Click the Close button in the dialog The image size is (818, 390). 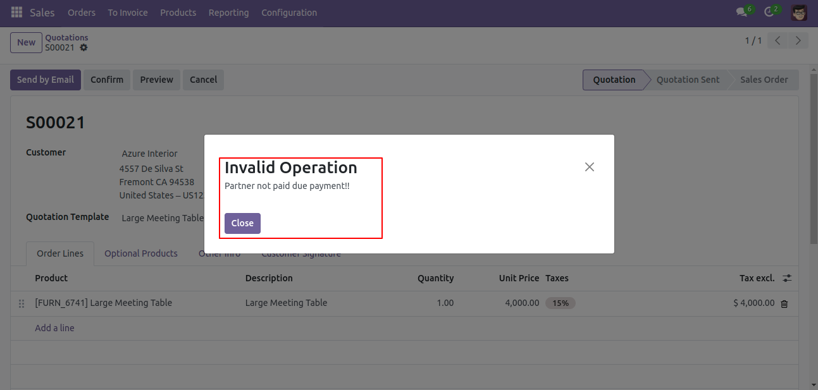pyautogui.click(x=242, y=223)
